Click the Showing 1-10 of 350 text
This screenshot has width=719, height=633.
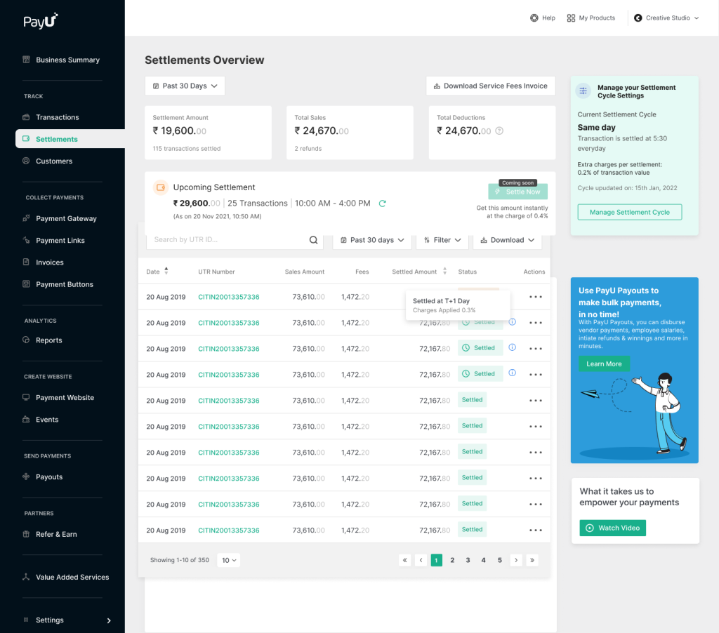pos(180,561)
